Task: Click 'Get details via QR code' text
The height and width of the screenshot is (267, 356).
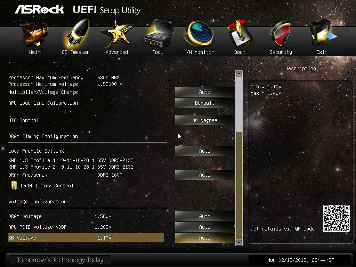Action: (282, 229)
